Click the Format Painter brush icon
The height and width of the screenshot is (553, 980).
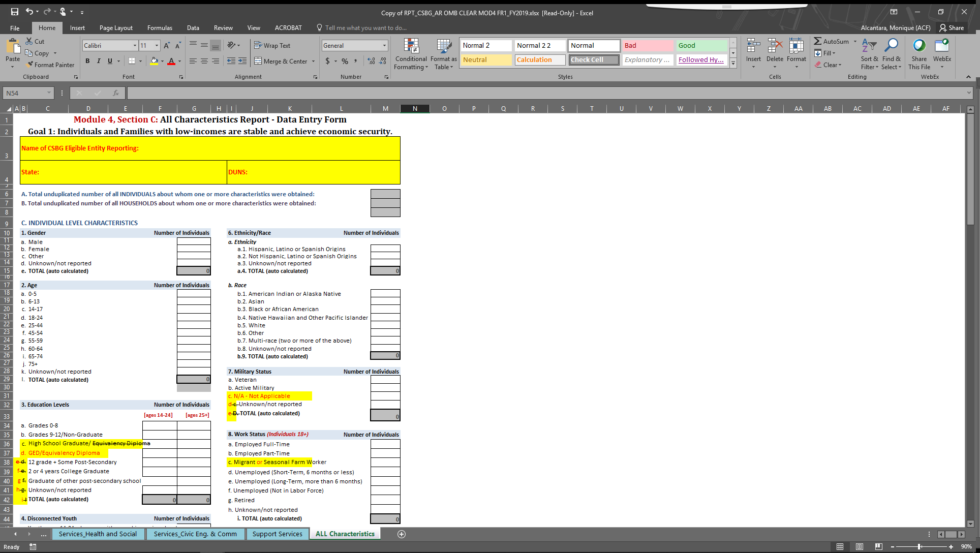30,65
